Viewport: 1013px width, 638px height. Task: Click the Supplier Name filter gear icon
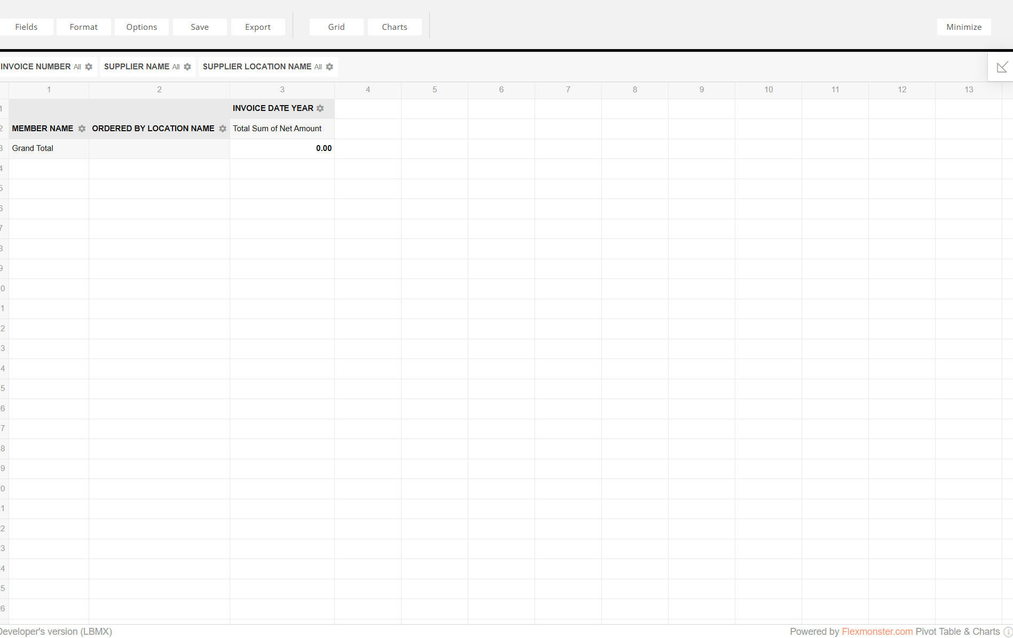[187, 67]
